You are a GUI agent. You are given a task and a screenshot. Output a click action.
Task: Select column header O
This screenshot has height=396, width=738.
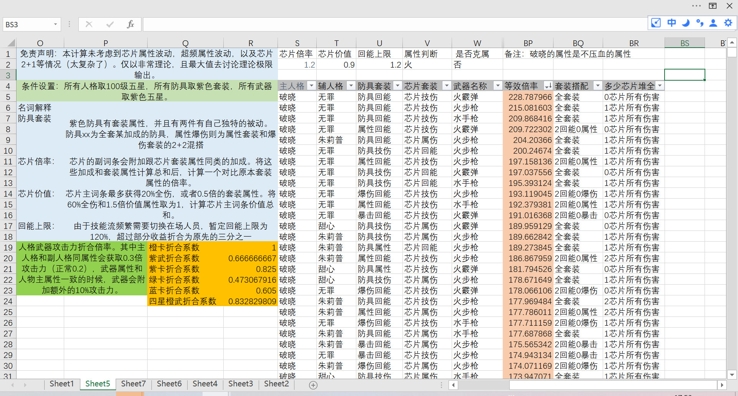pos(40,43)
